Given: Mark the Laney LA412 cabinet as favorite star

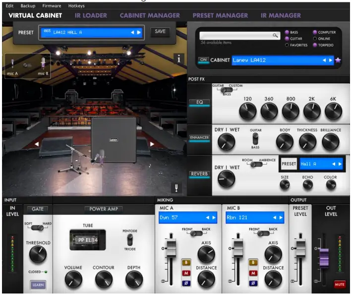Looking at the screenshot, I should click(x=338, y=60).
